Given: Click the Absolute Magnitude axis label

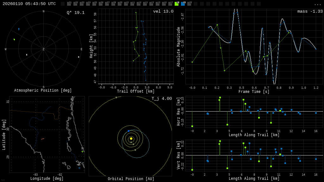Looking at the screenshot, I should point(178,47).
